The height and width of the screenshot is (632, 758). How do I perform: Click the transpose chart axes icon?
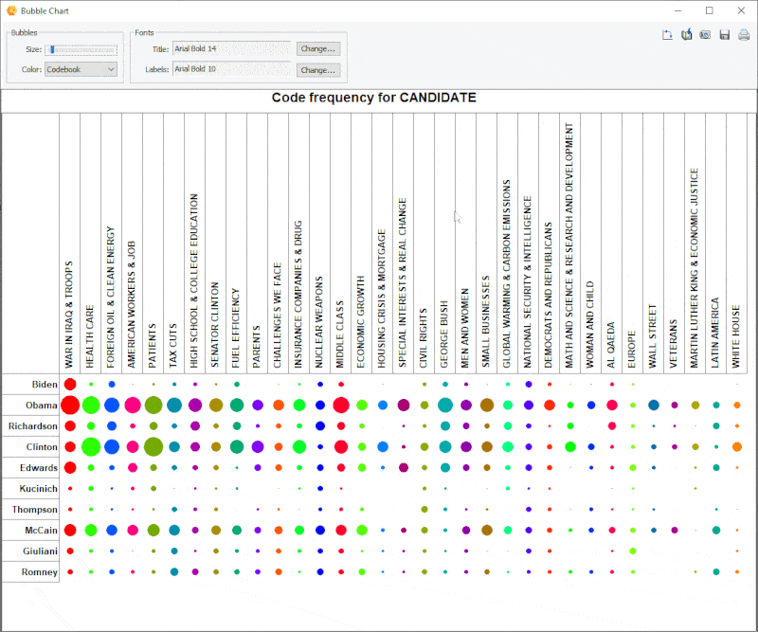pos(667,35)
